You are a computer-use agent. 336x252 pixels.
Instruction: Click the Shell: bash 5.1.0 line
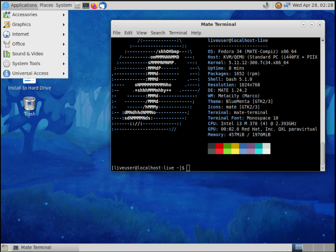coord(230,79)
